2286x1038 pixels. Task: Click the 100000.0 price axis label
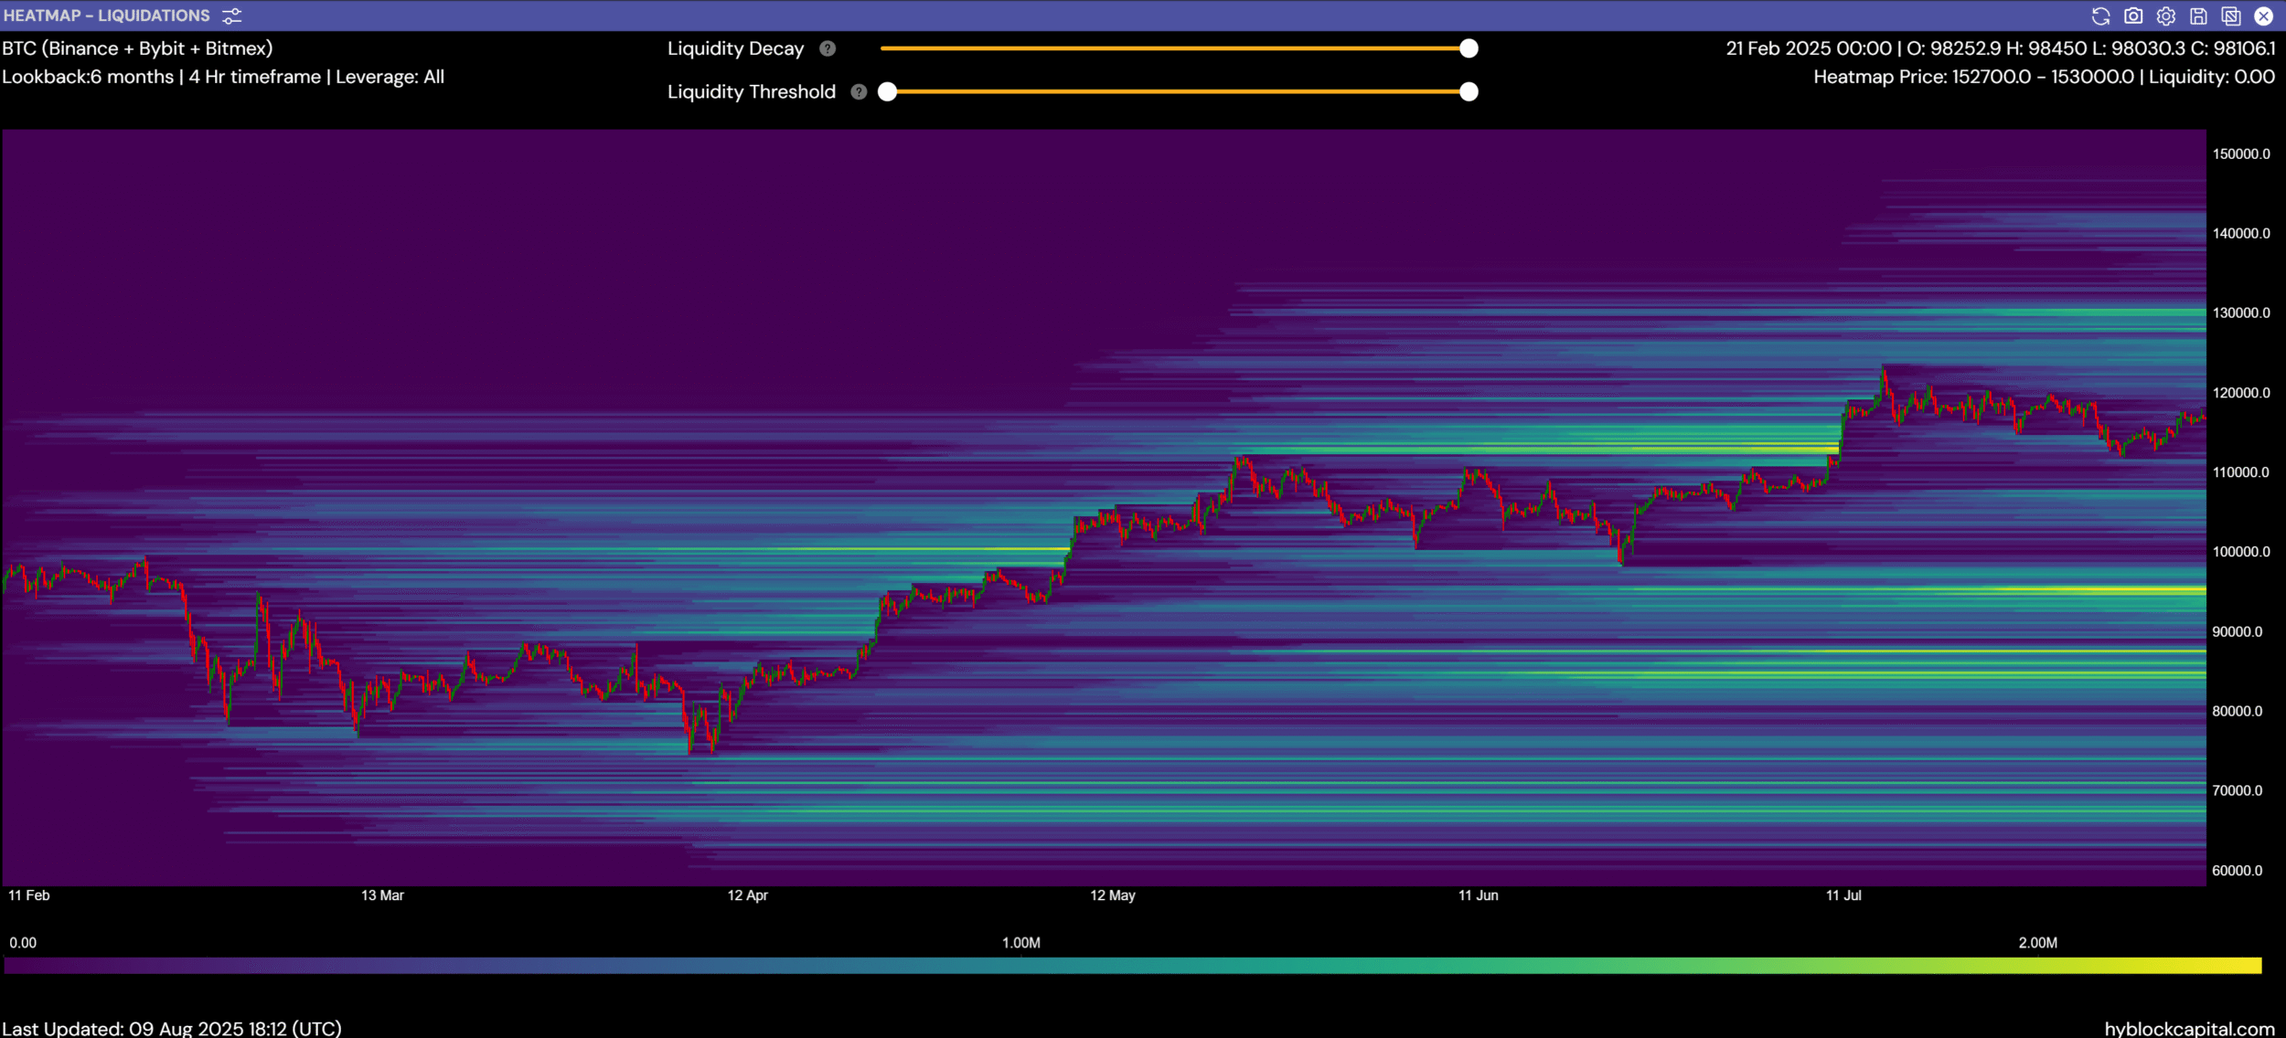point(2240,552)
